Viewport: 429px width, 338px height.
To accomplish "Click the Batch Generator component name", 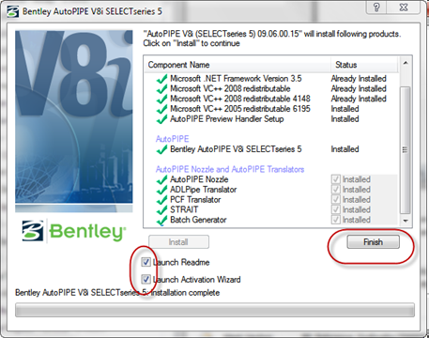I will point(198,220).
